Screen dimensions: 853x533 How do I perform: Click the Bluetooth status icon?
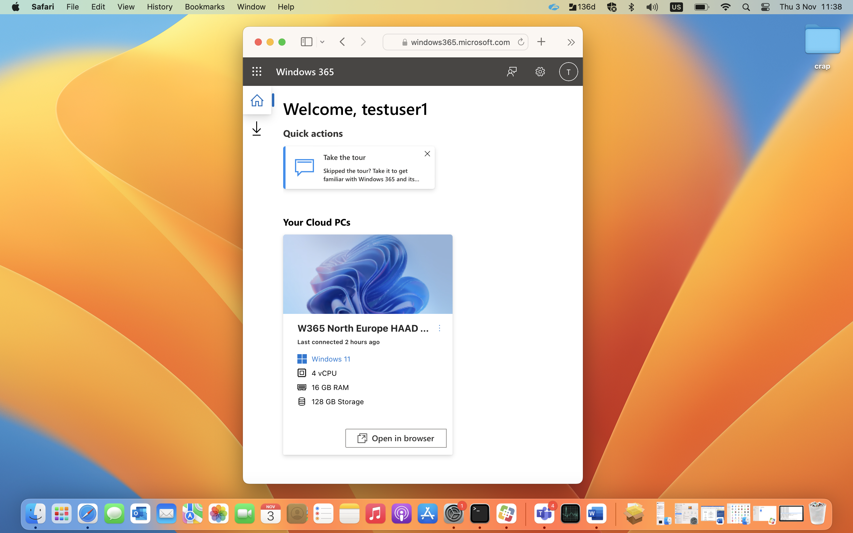pos(631,7)
